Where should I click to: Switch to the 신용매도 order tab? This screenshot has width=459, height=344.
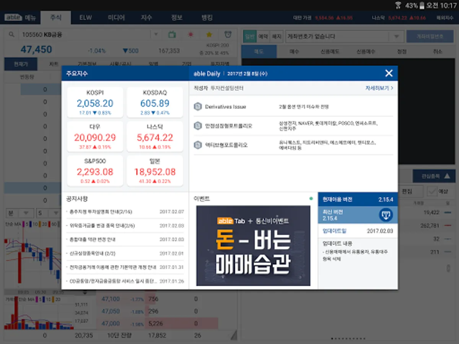coord(330,52)
